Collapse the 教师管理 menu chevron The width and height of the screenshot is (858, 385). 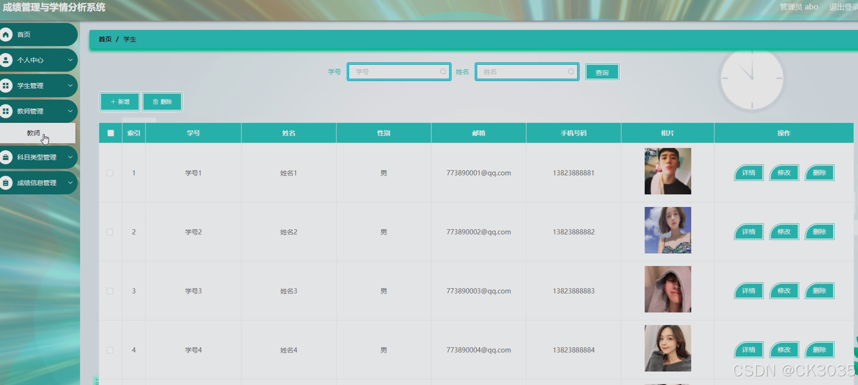[x=70, y=111]
